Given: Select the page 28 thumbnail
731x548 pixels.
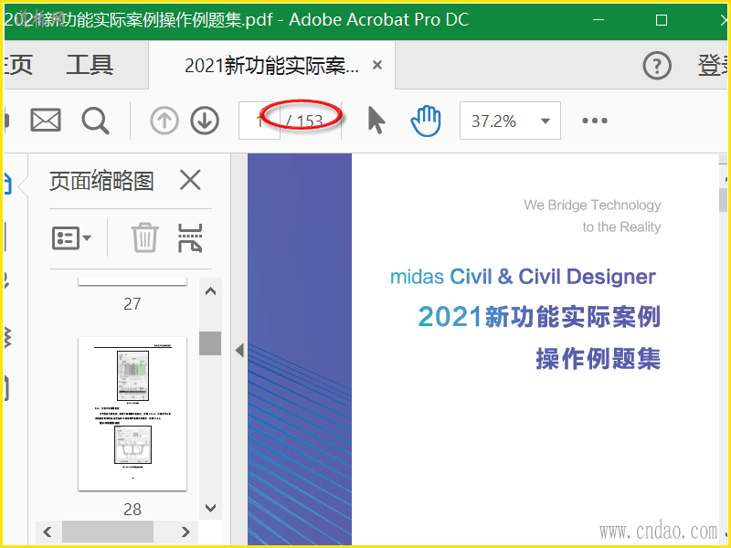Looking at the screenshot, I should click(132, 414).
